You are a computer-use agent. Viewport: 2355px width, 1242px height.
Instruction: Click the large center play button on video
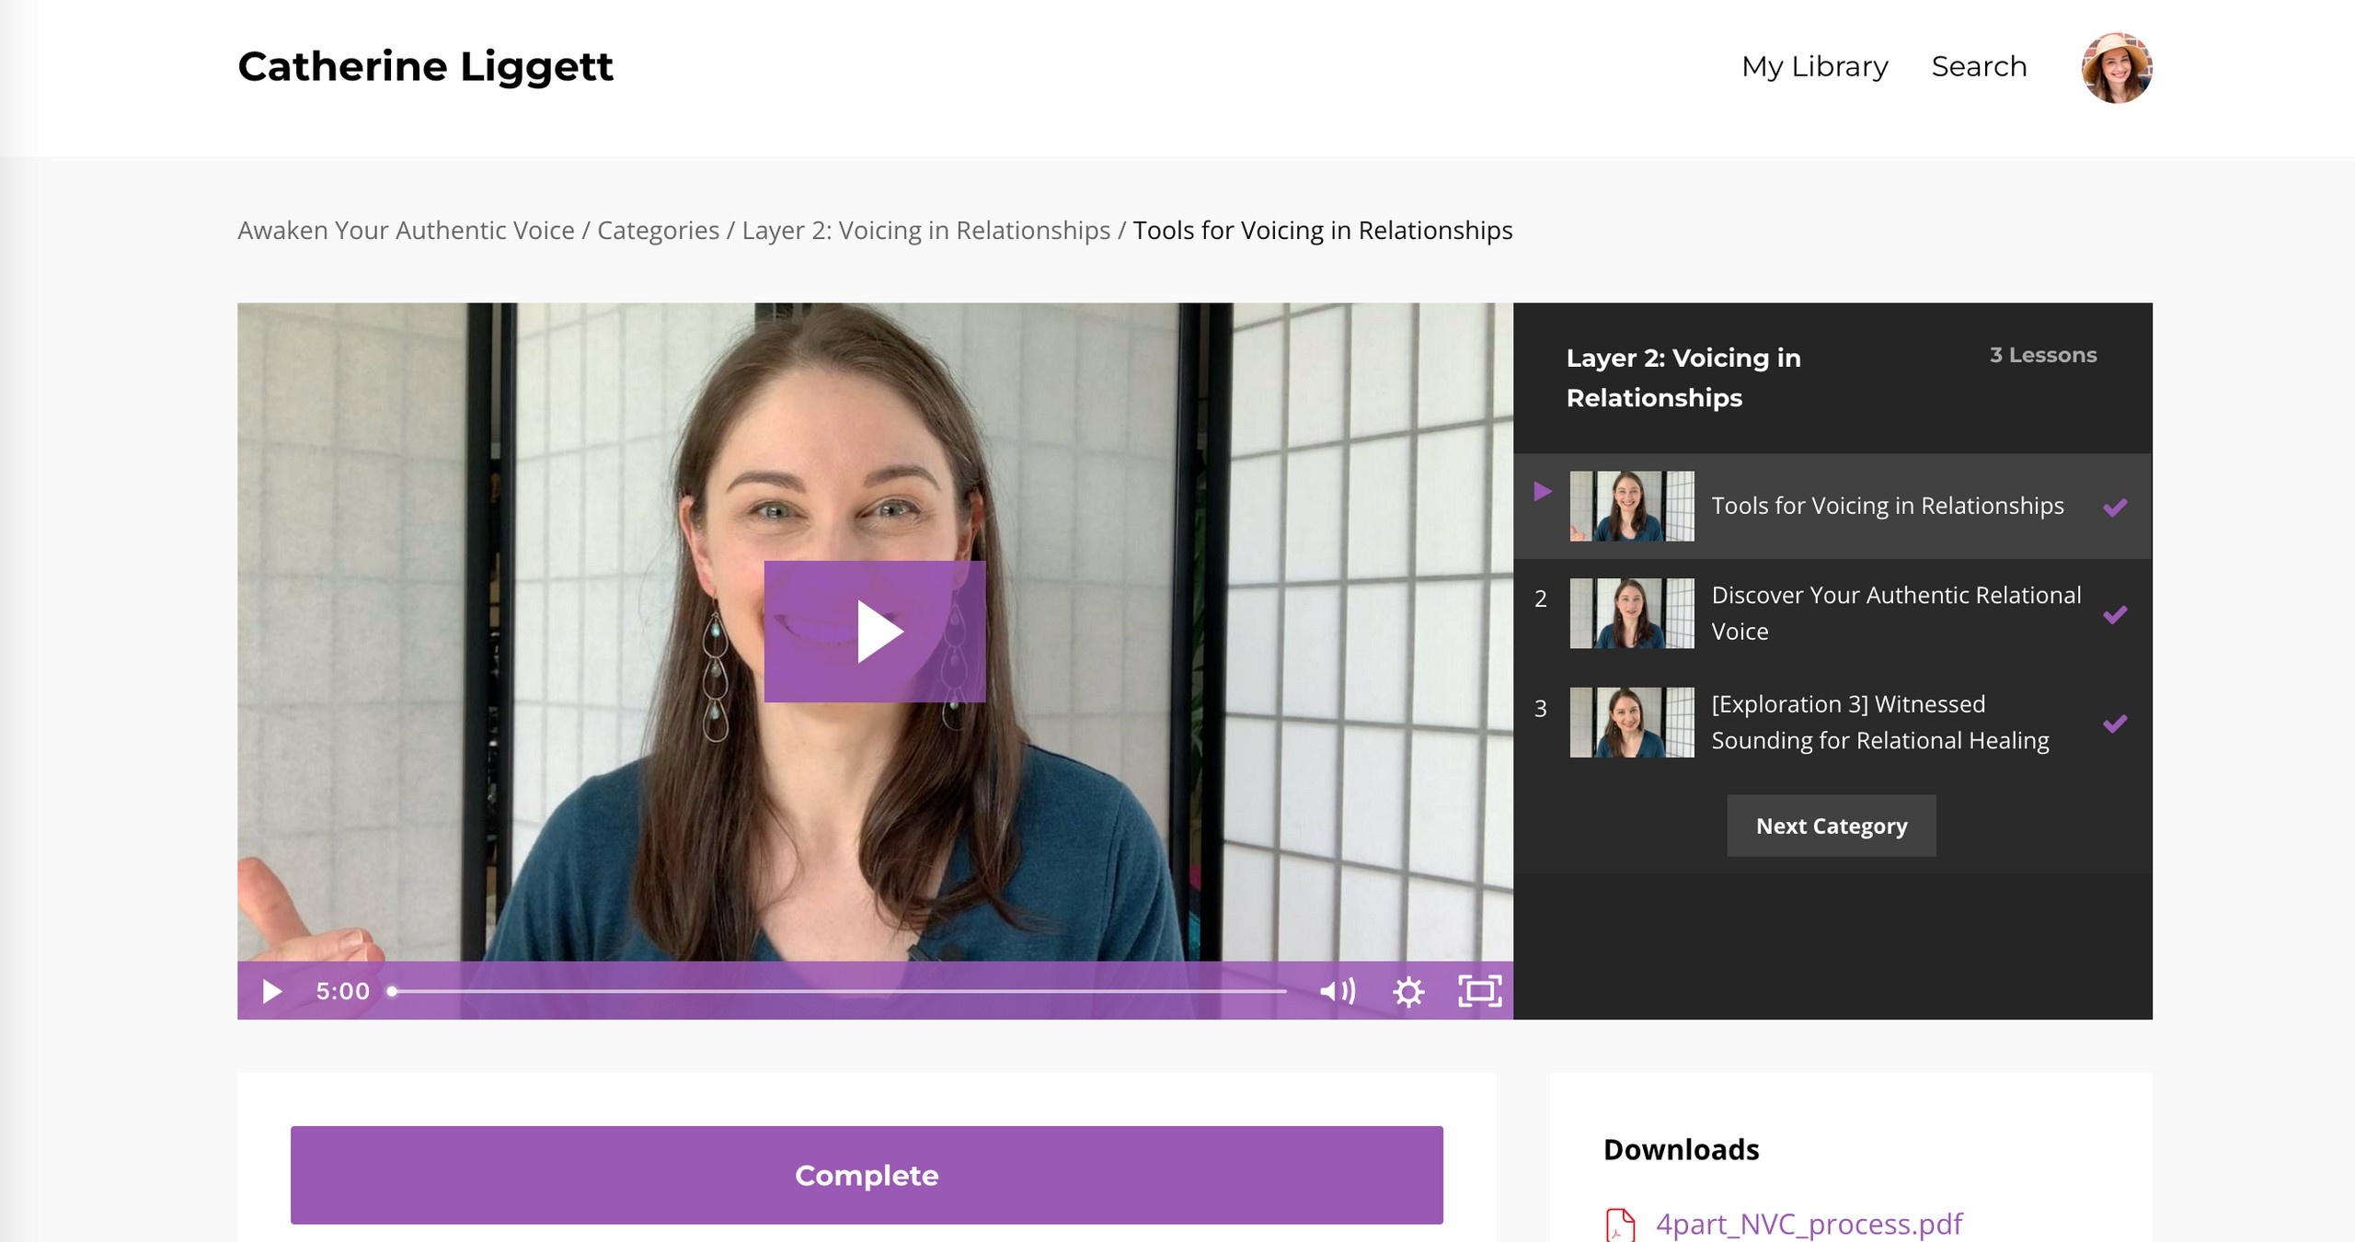click(874, 632)
